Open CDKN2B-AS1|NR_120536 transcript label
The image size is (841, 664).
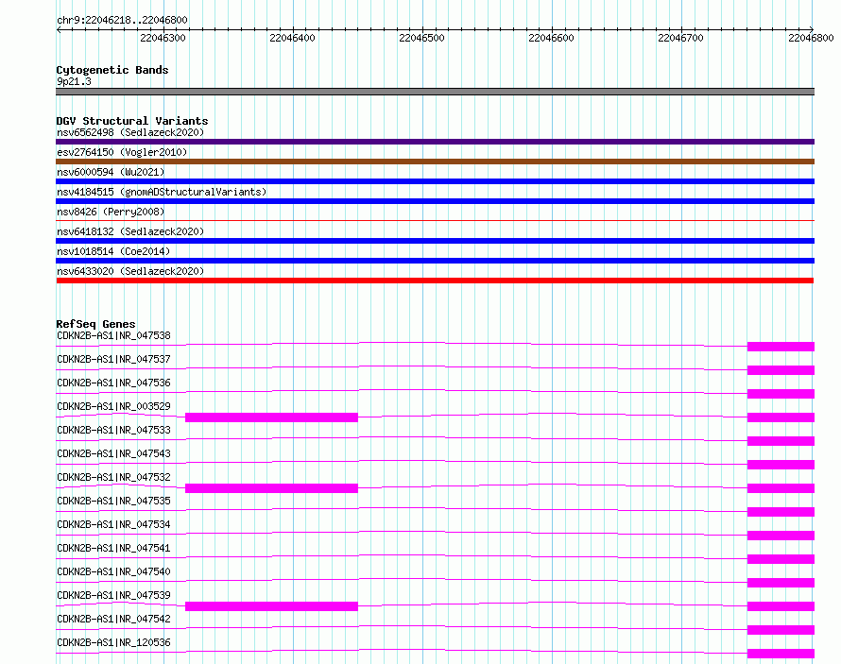pos(113,642)
